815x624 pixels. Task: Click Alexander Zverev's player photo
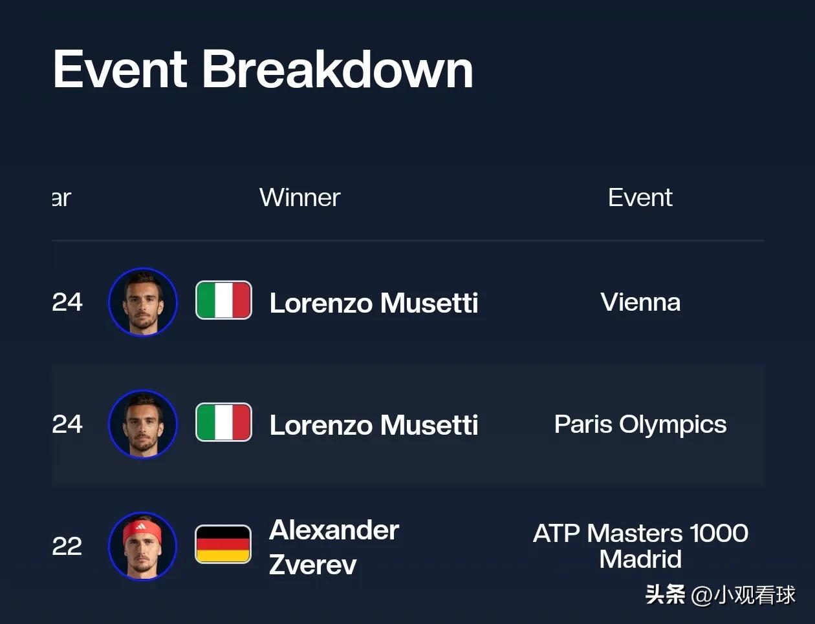pyautogui.click(x=143, y=546)
